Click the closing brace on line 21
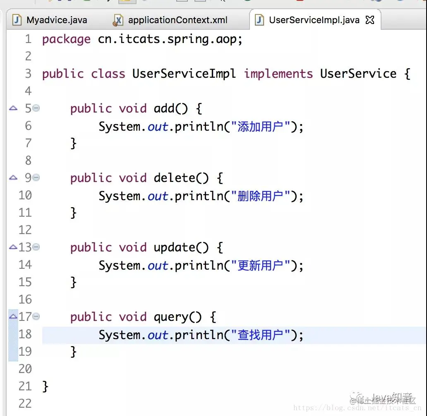The image size is (427, 416). point(45,387)
